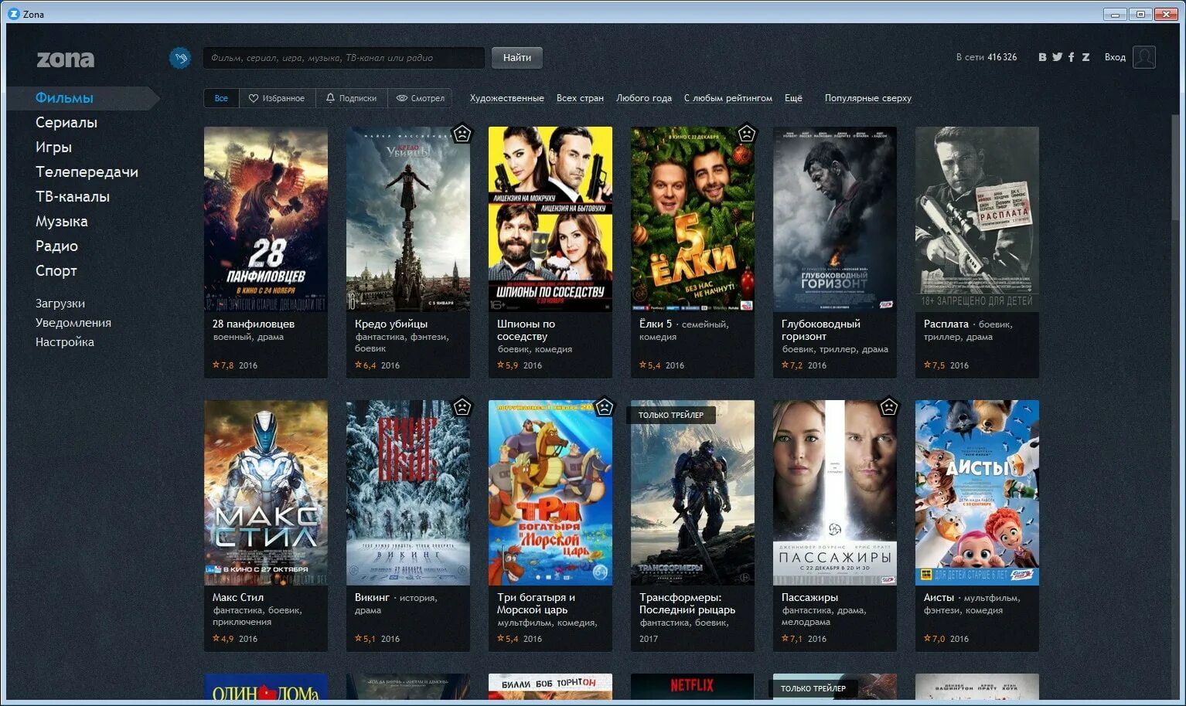
Task: Click ТОЛЬКО ТРЕЙЛЕР label on Трансформеры
Action: point(671,416)
